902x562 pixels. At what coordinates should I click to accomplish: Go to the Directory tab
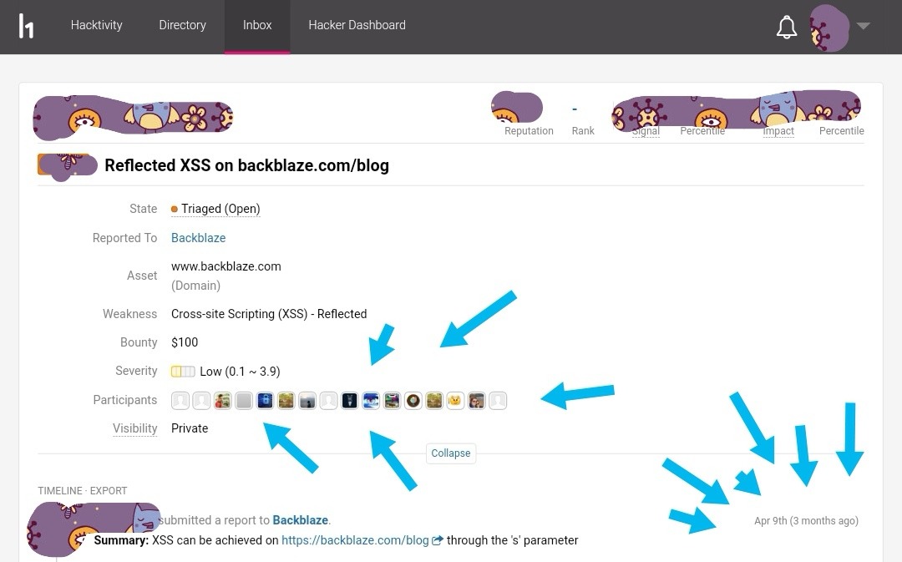pyautogui.click(x=182, y=25)
